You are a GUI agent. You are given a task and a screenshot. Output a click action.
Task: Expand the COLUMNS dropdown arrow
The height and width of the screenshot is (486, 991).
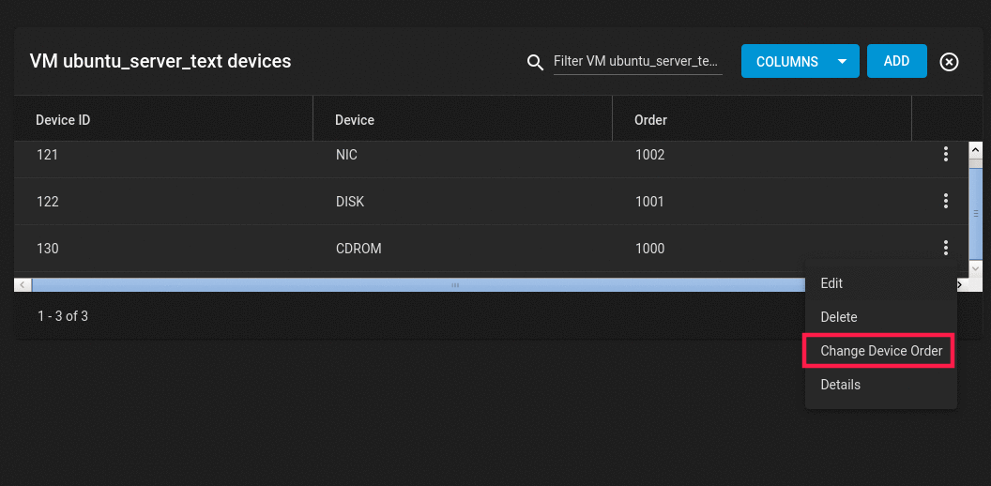pos(842,62)
